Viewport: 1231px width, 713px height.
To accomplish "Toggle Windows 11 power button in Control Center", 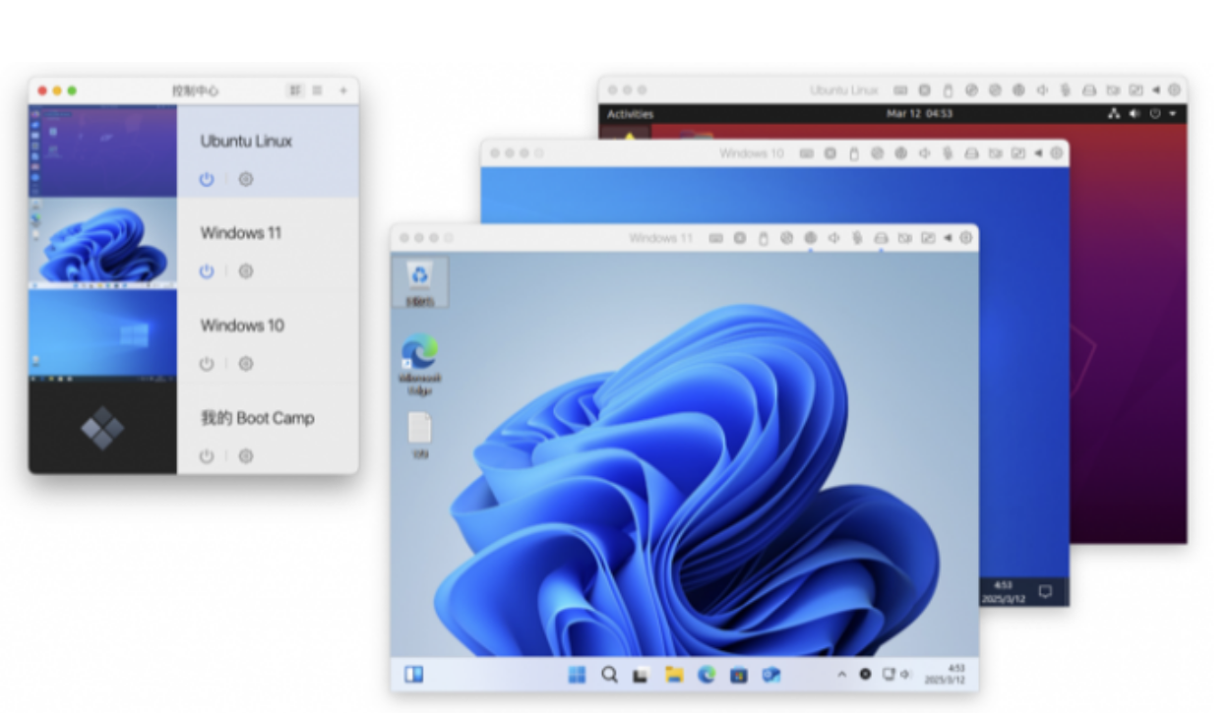I will [x=207, y=271].
